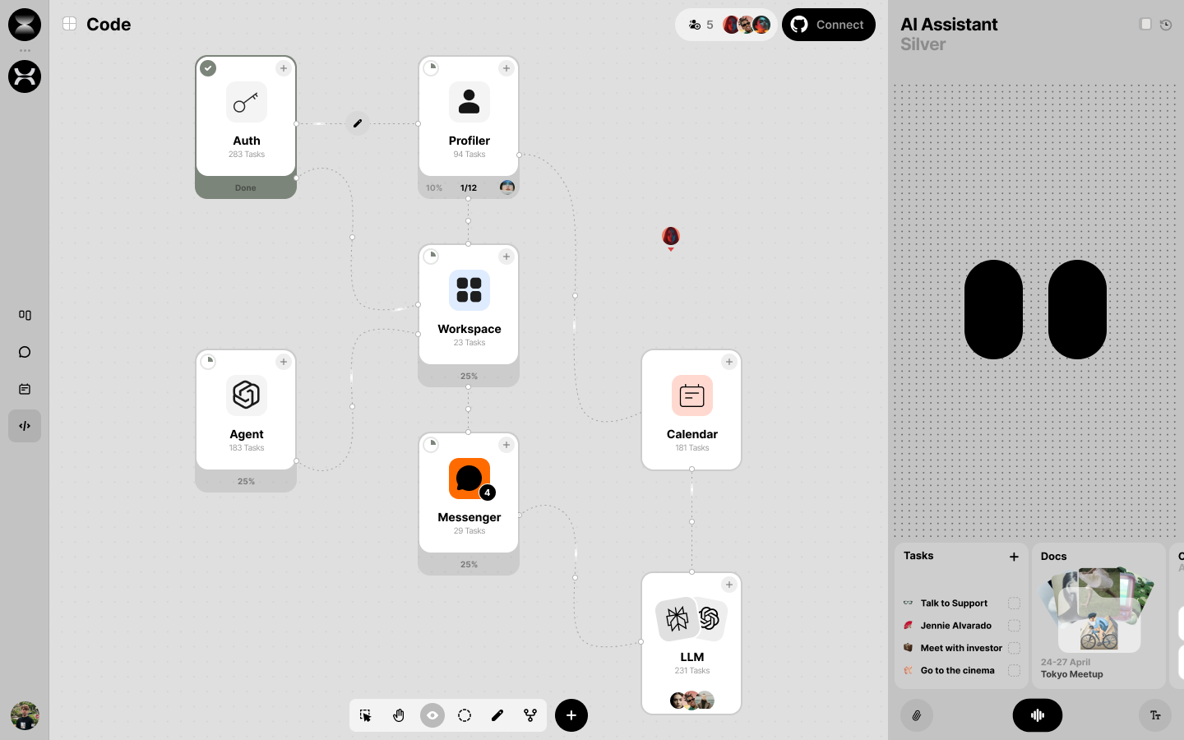Click the selection cursor tool

click(x=366, y=715)
